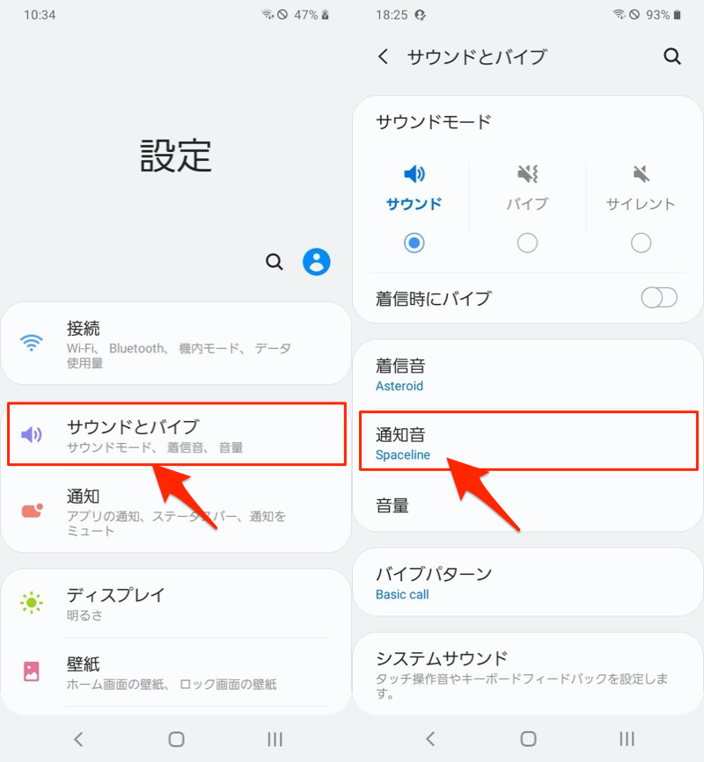Screen dimensions: 704x762
Task: Open バイブパターン Basic call selection
Action: pyautogui.click(x=528, y=583)
